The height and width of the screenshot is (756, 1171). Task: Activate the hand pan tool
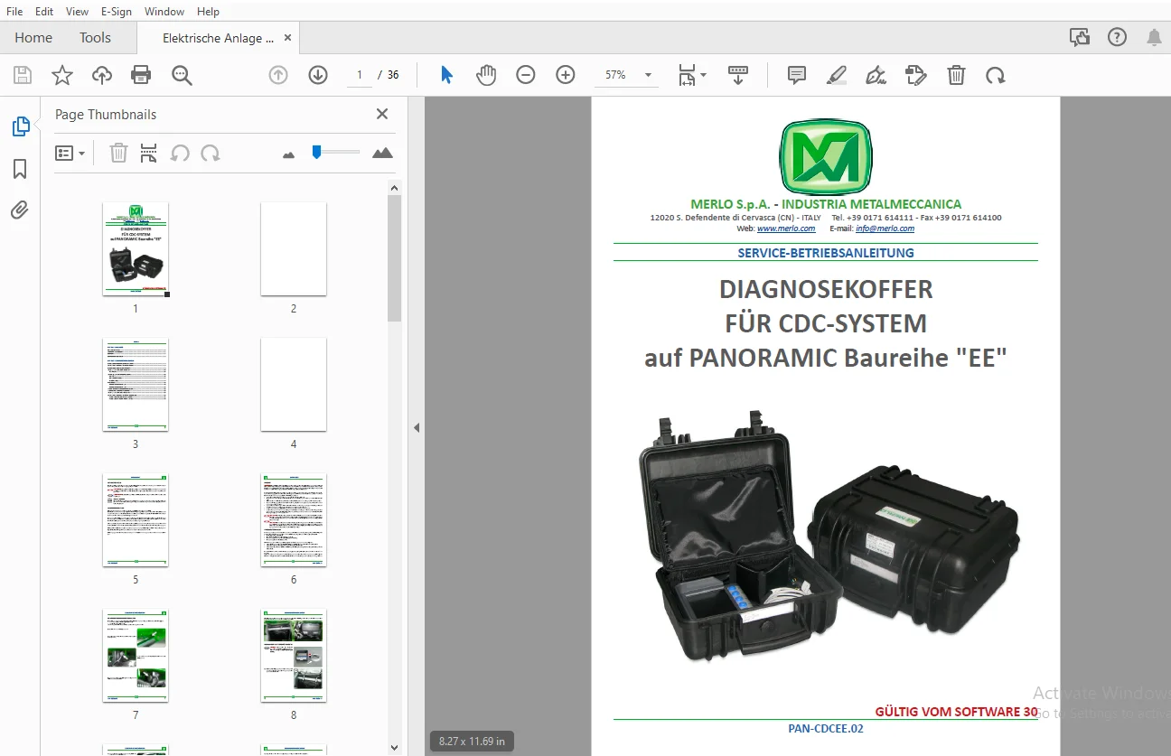coord(486,75)
